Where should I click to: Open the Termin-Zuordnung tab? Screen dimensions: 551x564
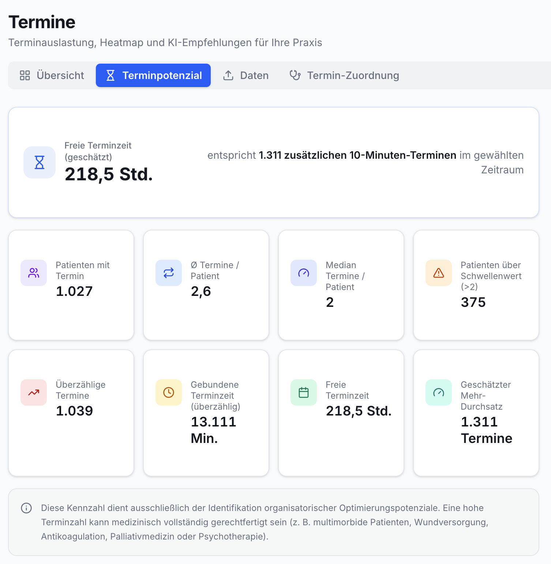click(344, 75)
